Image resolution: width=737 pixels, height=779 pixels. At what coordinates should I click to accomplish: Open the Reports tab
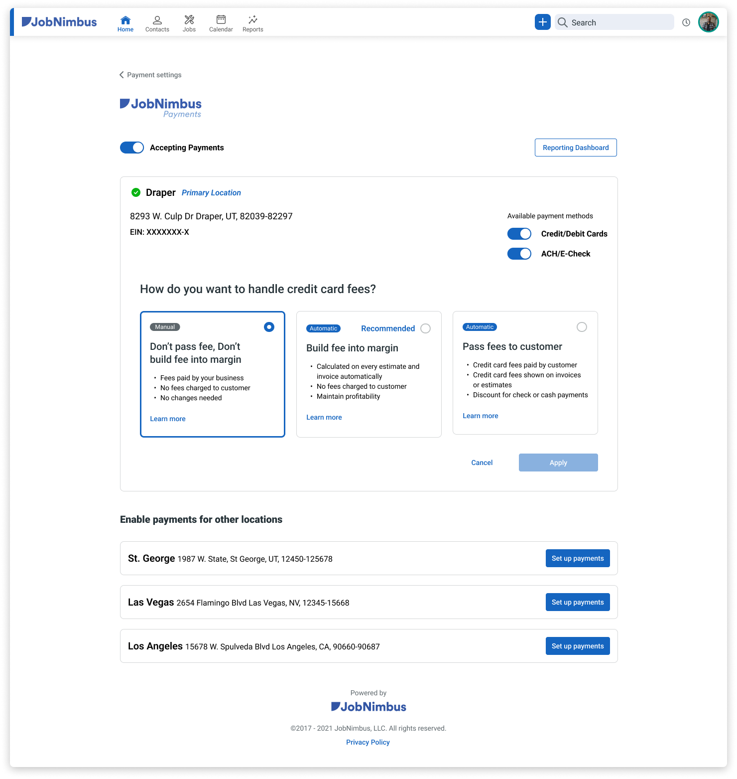click(x=253, y=23)
